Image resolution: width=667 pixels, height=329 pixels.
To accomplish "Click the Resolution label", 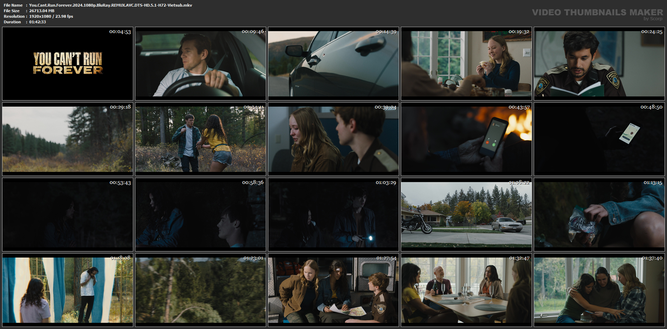I will click(x=14, y=16).
